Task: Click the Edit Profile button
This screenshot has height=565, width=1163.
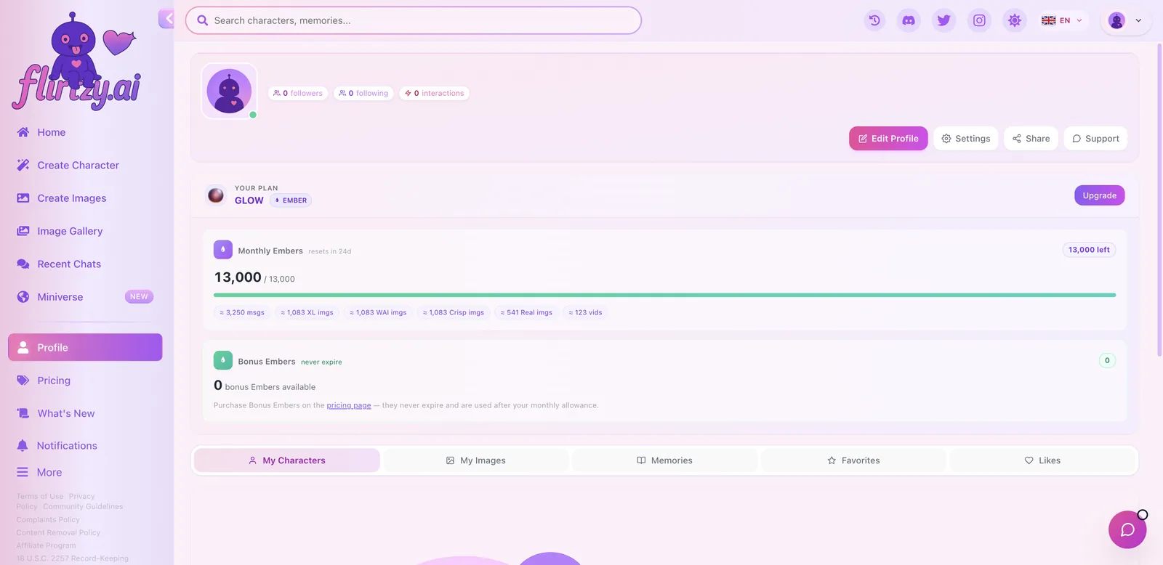Action: click(888, 139)
